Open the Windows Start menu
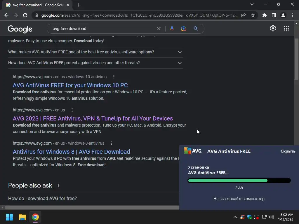Image resolution: width=299 pixels, height=224 pixels. pos(9,217)
